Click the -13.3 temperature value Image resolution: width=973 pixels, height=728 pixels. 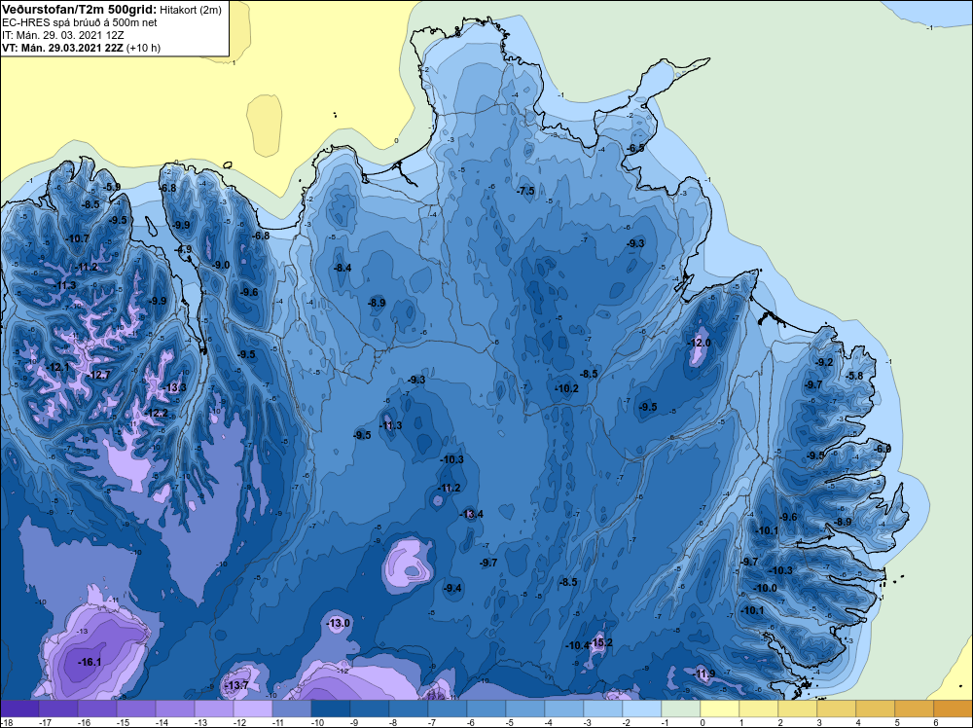[174, 387]
